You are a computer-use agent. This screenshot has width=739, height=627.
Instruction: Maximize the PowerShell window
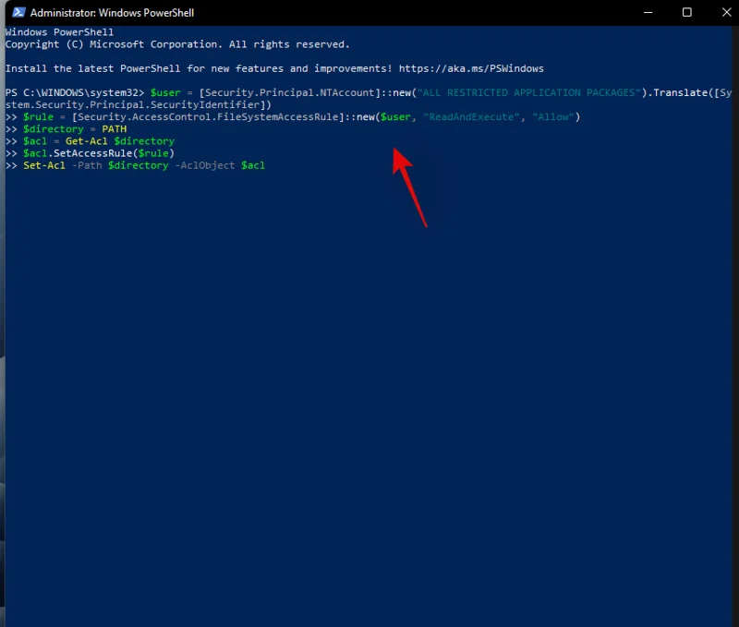(x=686, y=13)
